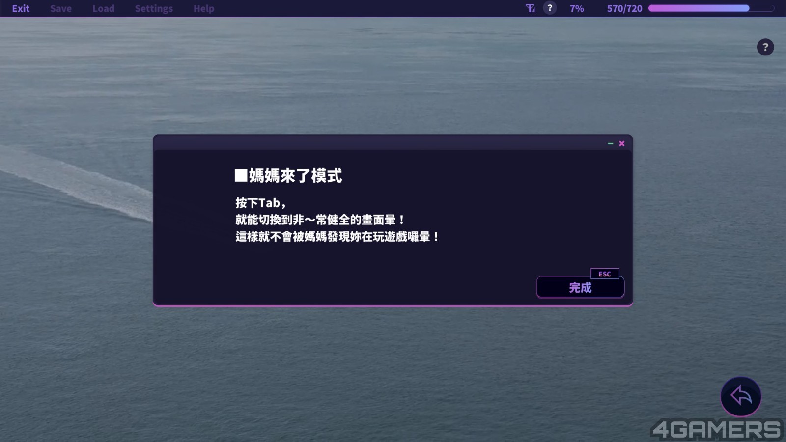The image size is (786, 442).
Task: Close the dialog with the pink X
Action: [622, 143]
